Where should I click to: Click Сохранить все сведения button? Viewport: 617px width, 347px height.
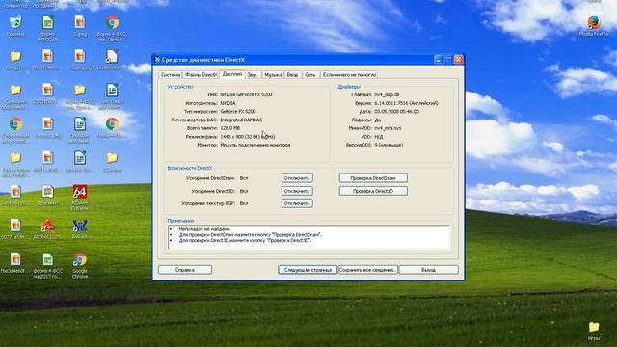[367, 270]
